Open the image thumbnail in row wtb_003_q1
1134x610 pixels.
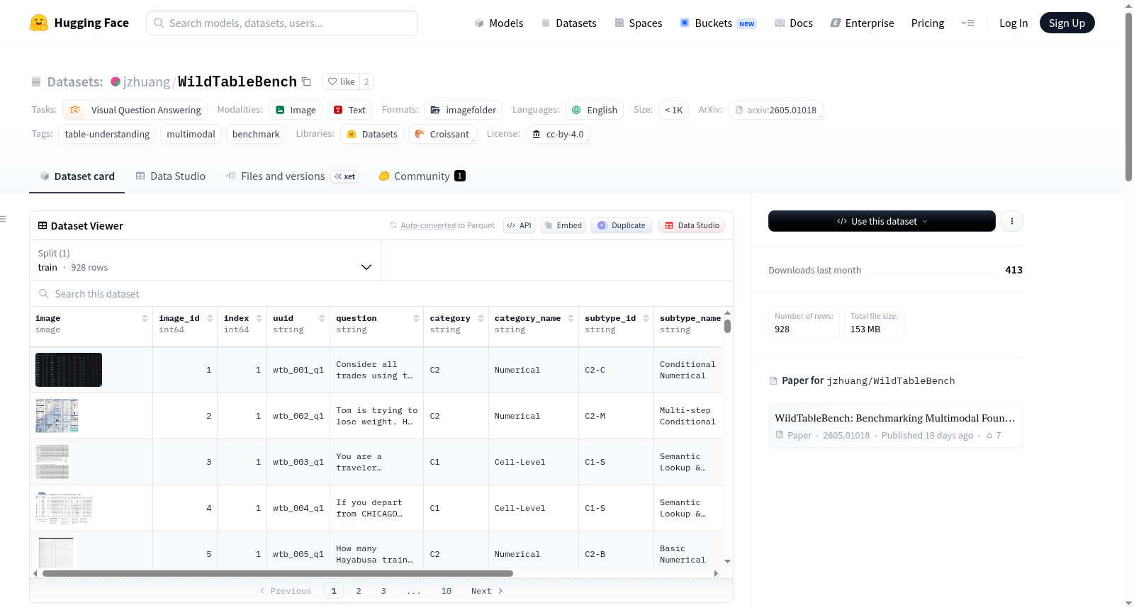52,462
